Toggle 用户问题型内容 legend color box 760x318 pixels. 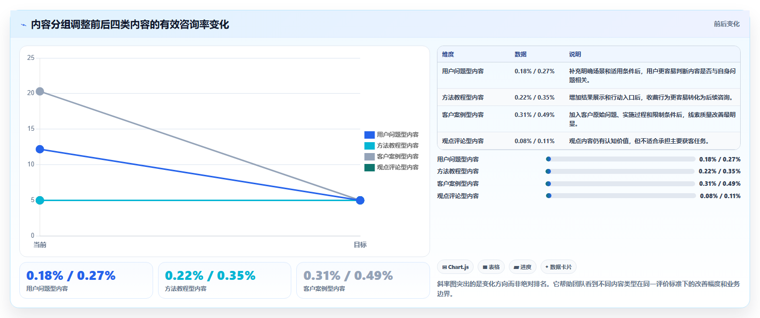(369, 135)
